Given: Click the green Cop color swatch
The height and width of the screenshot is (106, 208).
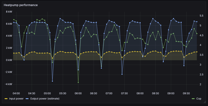Looking at the screenshot, I should click(x=193, y=99).
